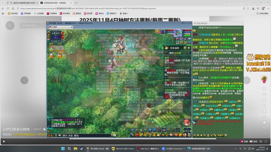Screen dimensions: 271x152
Task: Pin the game window with the pin icon
Action: [x=183, y=23]
